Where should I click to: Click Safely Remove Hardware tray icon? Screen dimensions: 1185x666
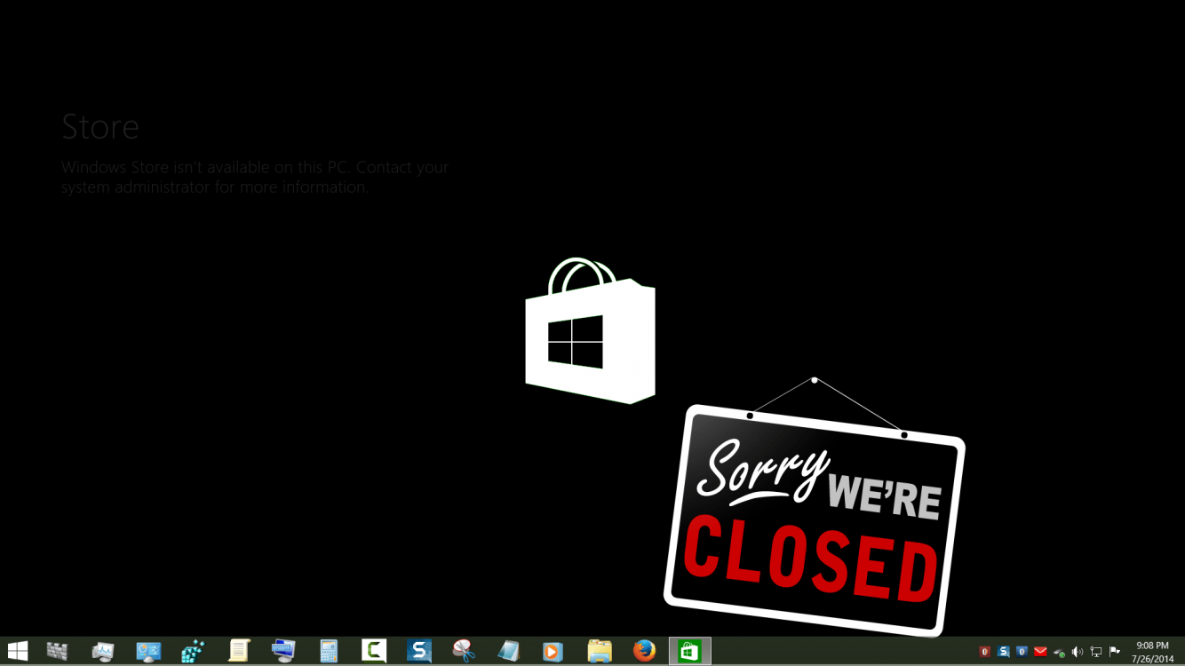[1059, 653]
